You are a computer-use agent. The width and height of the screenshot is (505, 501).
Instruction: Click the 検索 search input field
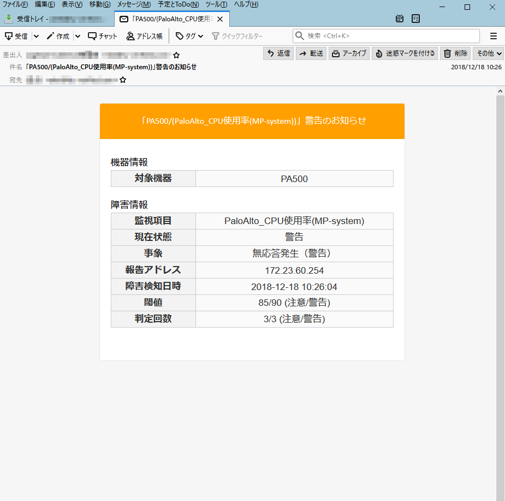386,35
